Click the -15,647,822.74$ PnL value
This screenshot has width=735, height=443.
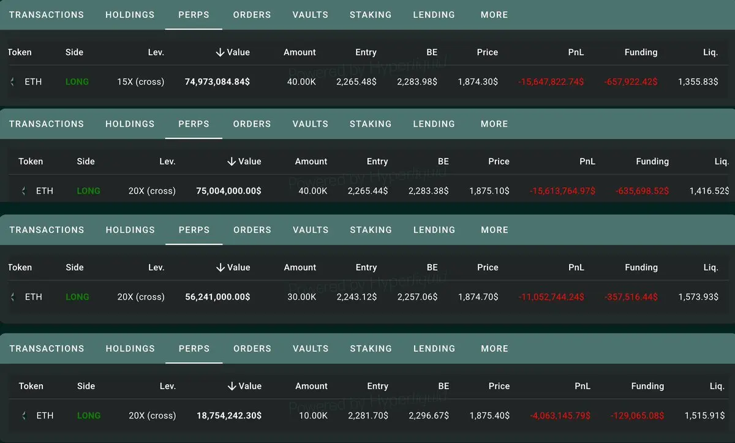(551, 81)
